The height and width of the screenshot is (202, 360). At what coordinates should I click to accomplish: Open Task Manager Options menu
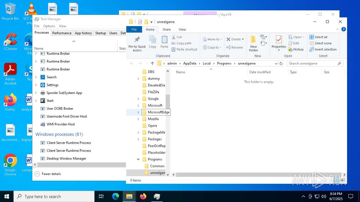(49, 26)
